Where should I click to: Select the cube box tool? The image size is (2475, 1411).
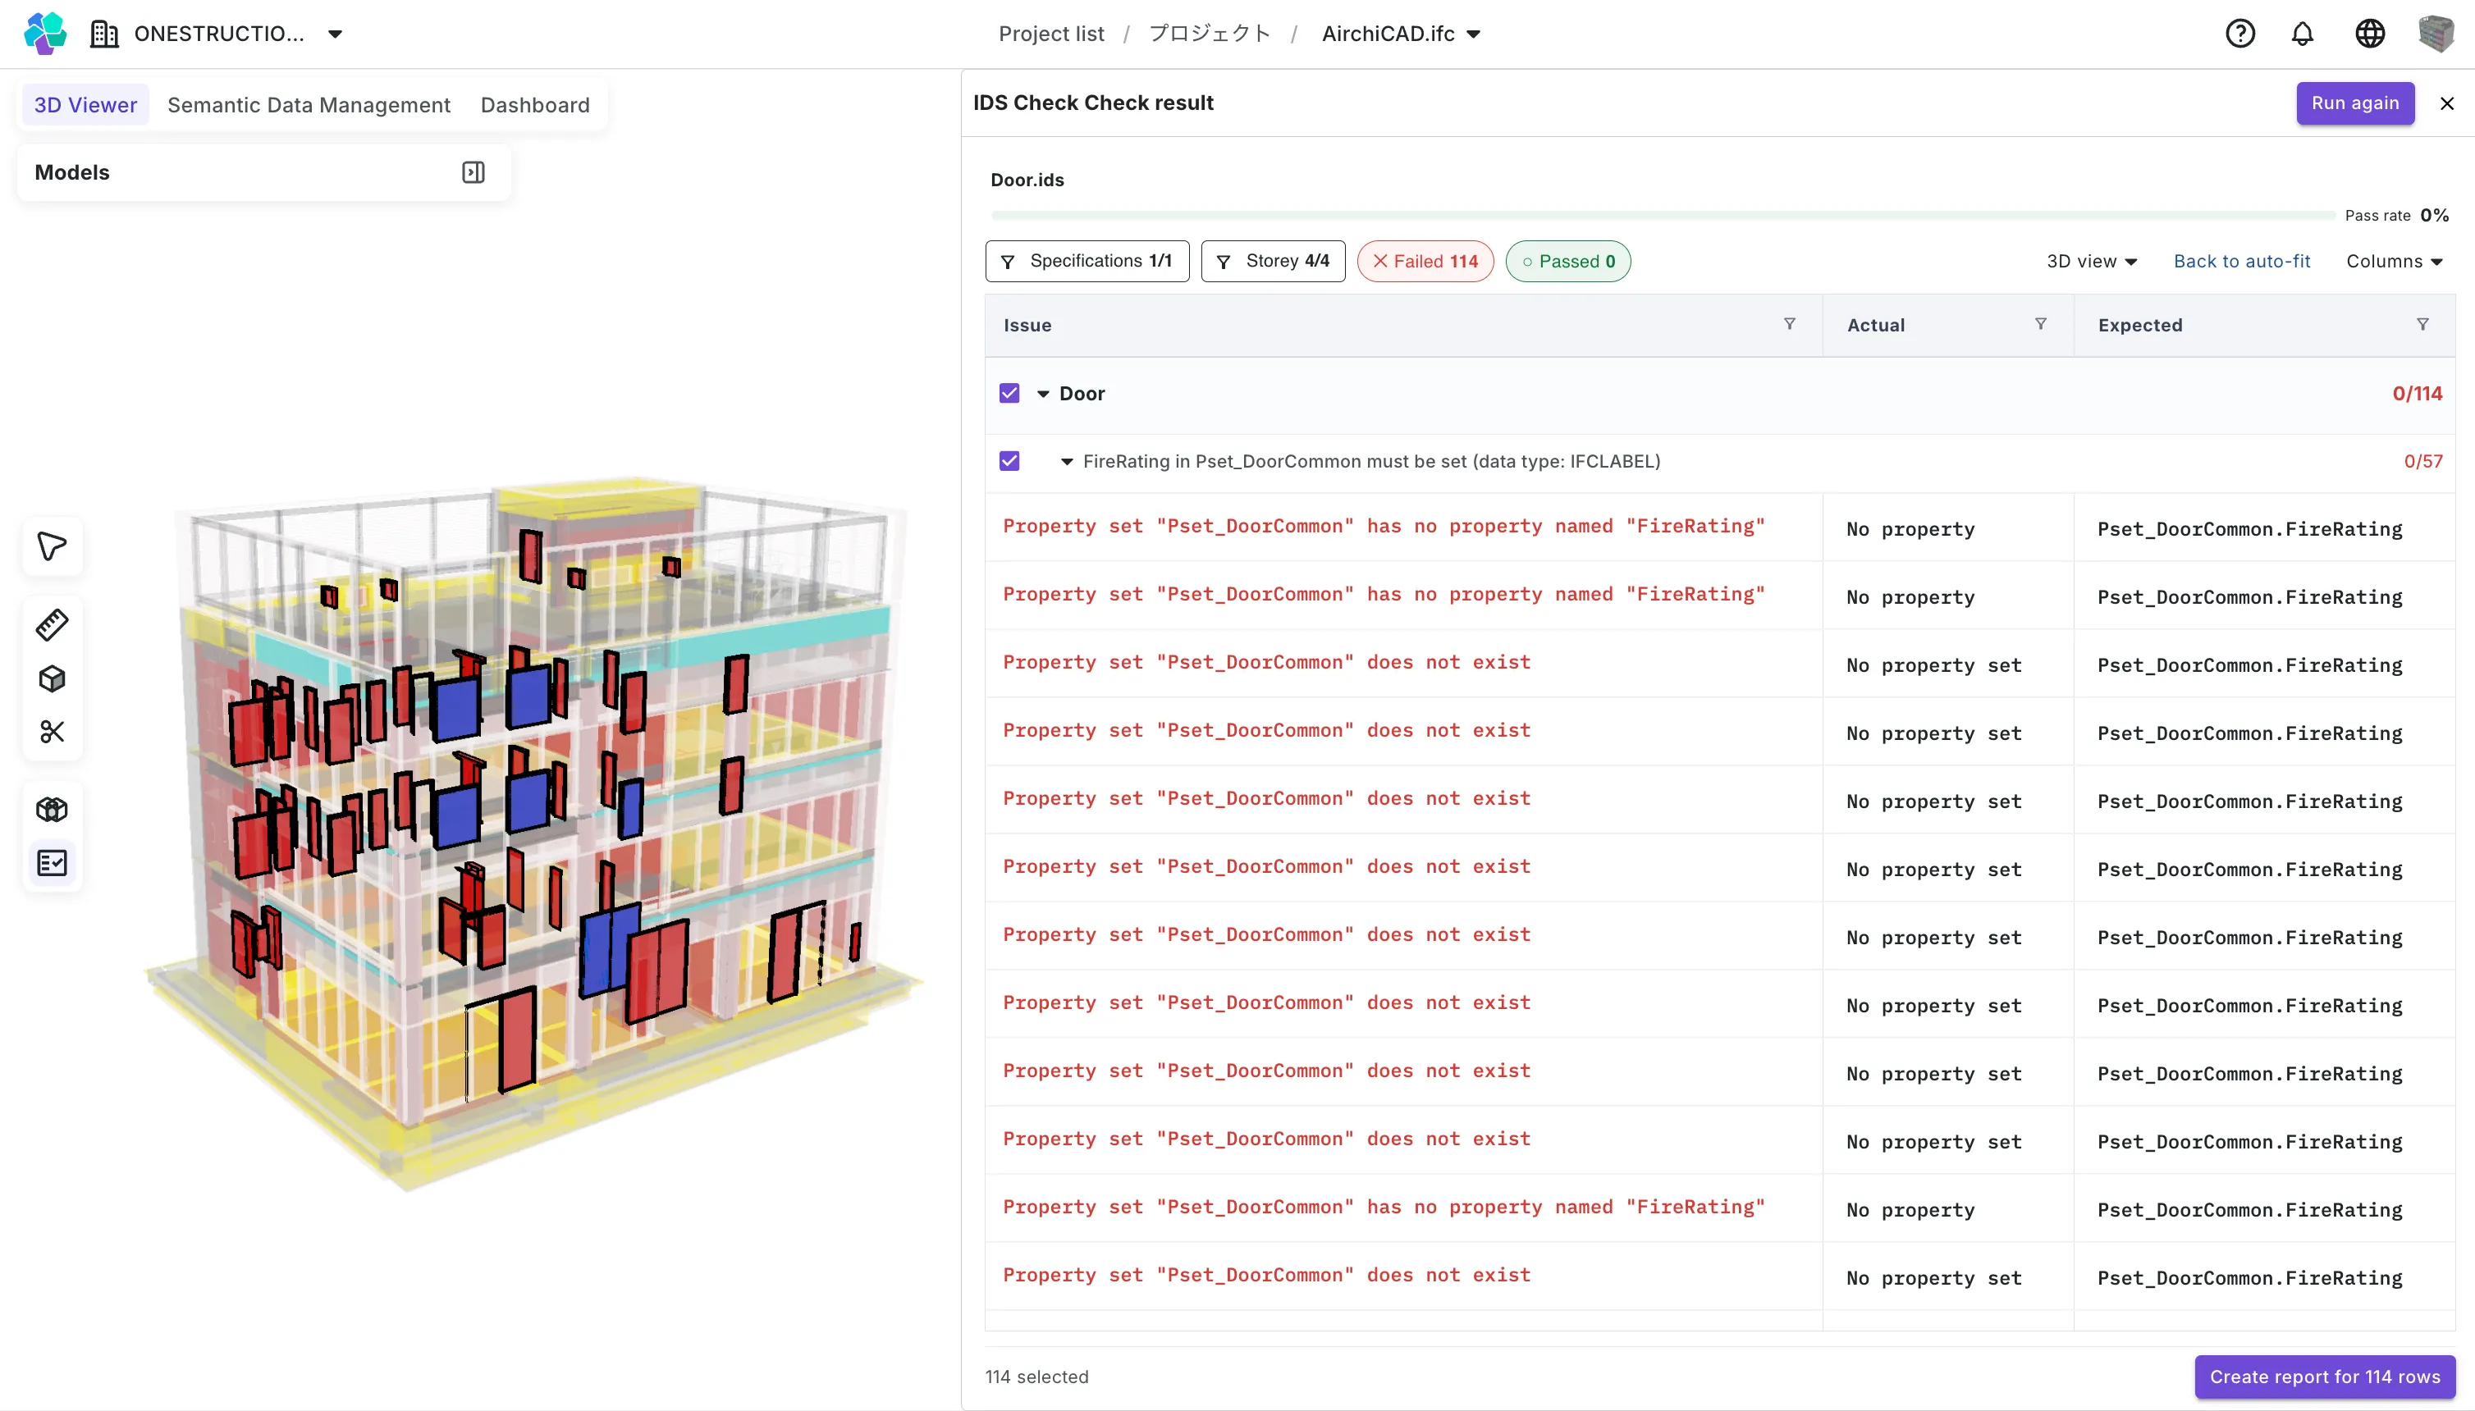[53, 678]
